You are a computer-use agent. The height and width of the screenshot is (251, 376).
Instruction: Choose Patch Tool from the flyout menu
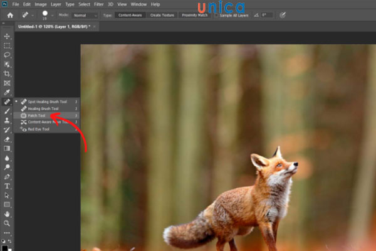pyautogui.click(x=36, y=115)
